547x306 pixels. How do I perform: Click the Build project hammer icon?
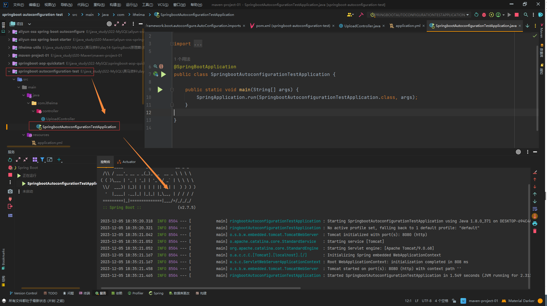point(361,15)
